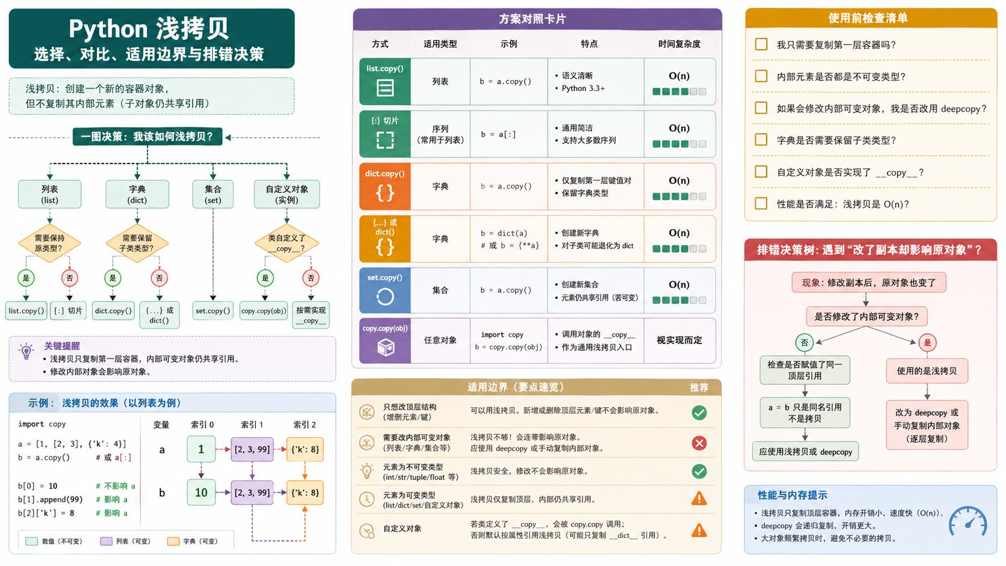1006x566 pixels.
Task: Click the 一图决策：我该如何浅拷贝 header
Action: tap(147, 137)
